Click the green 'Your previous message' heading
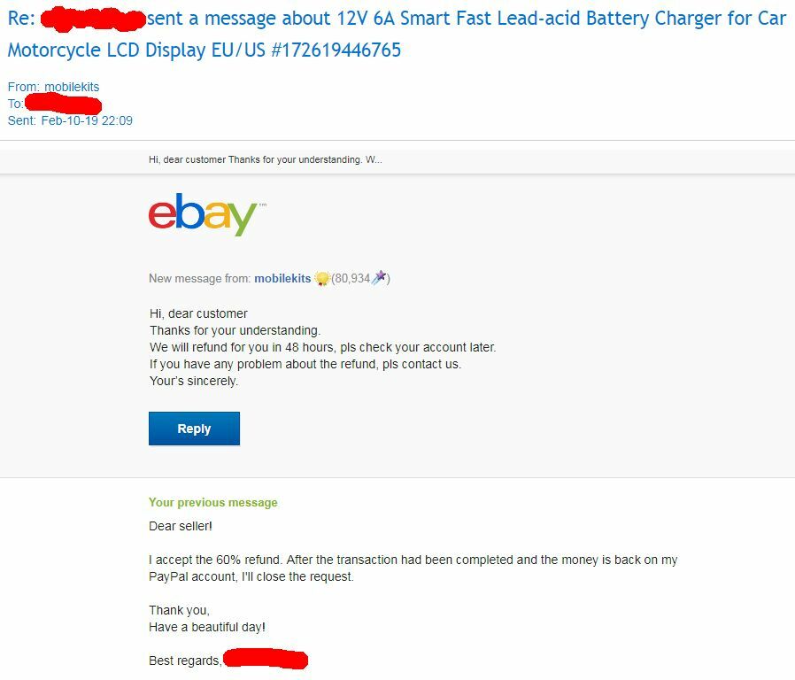The image size is (795, 680). (213, 503)
